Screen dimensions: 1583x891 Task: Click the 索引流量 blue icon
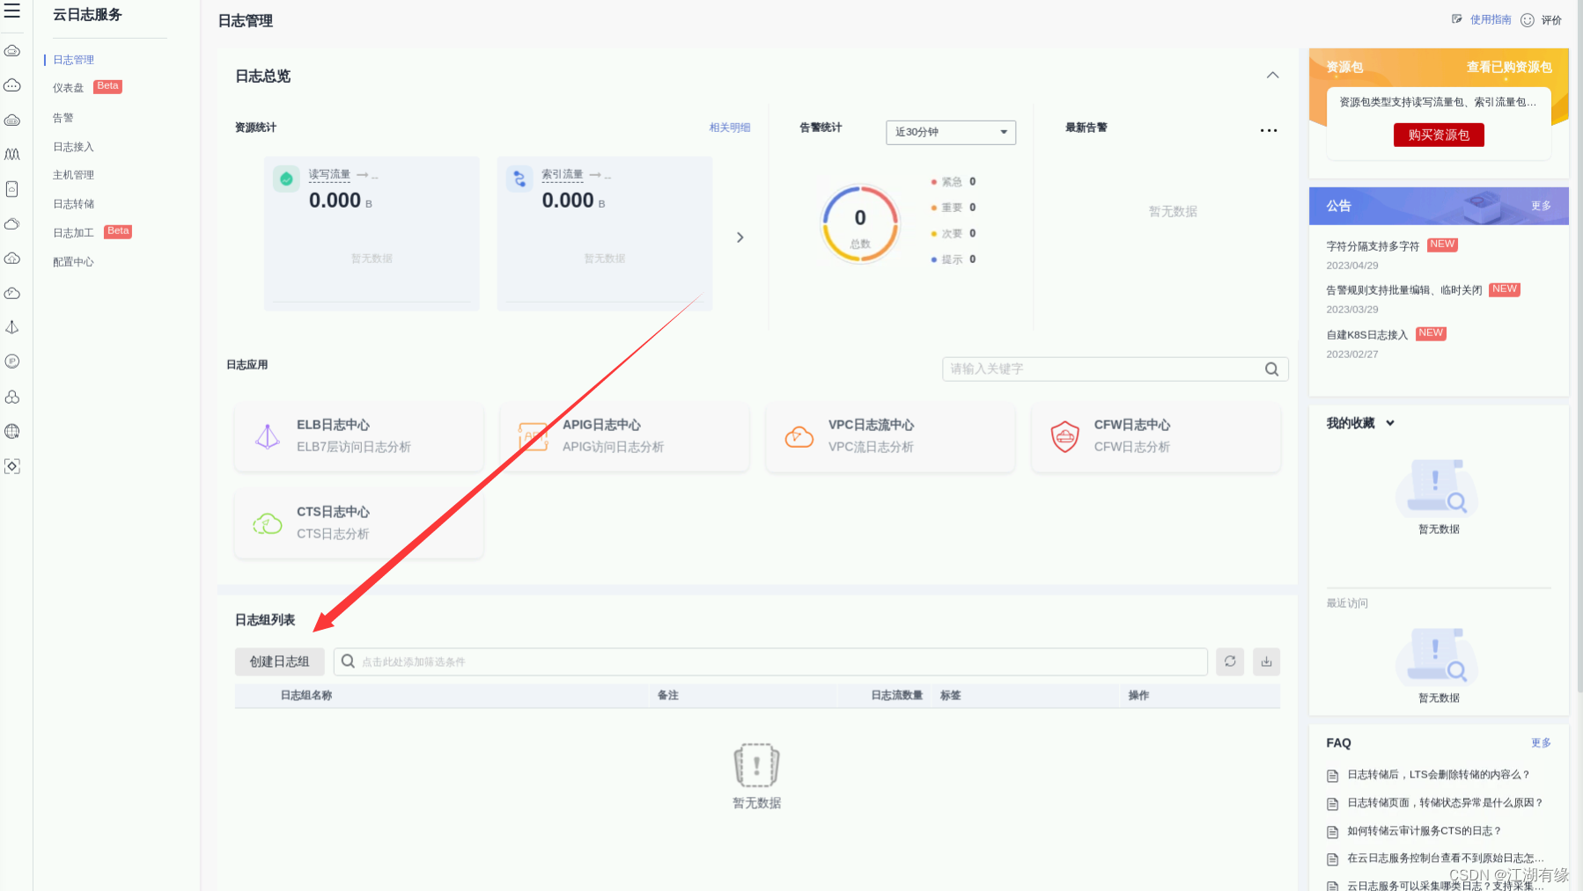pyautogui.click(x=519, y=179)
